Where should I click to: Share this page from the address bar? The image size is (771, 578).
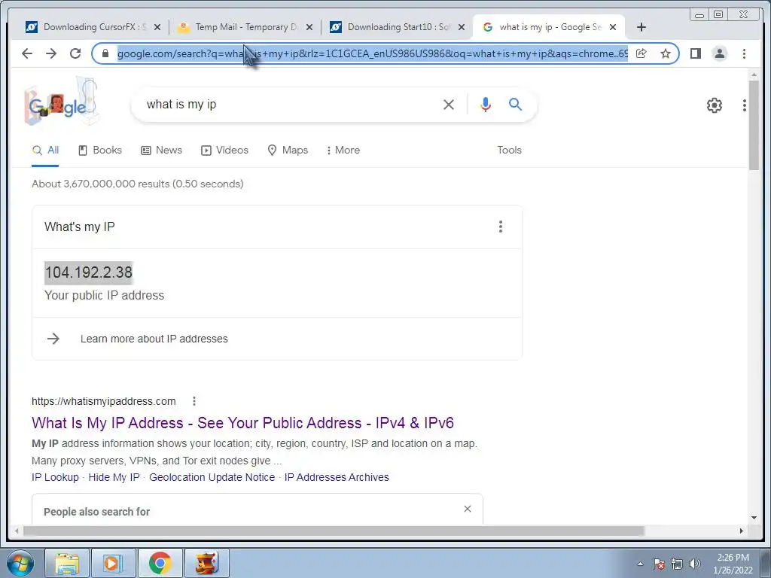pos(641,53)
